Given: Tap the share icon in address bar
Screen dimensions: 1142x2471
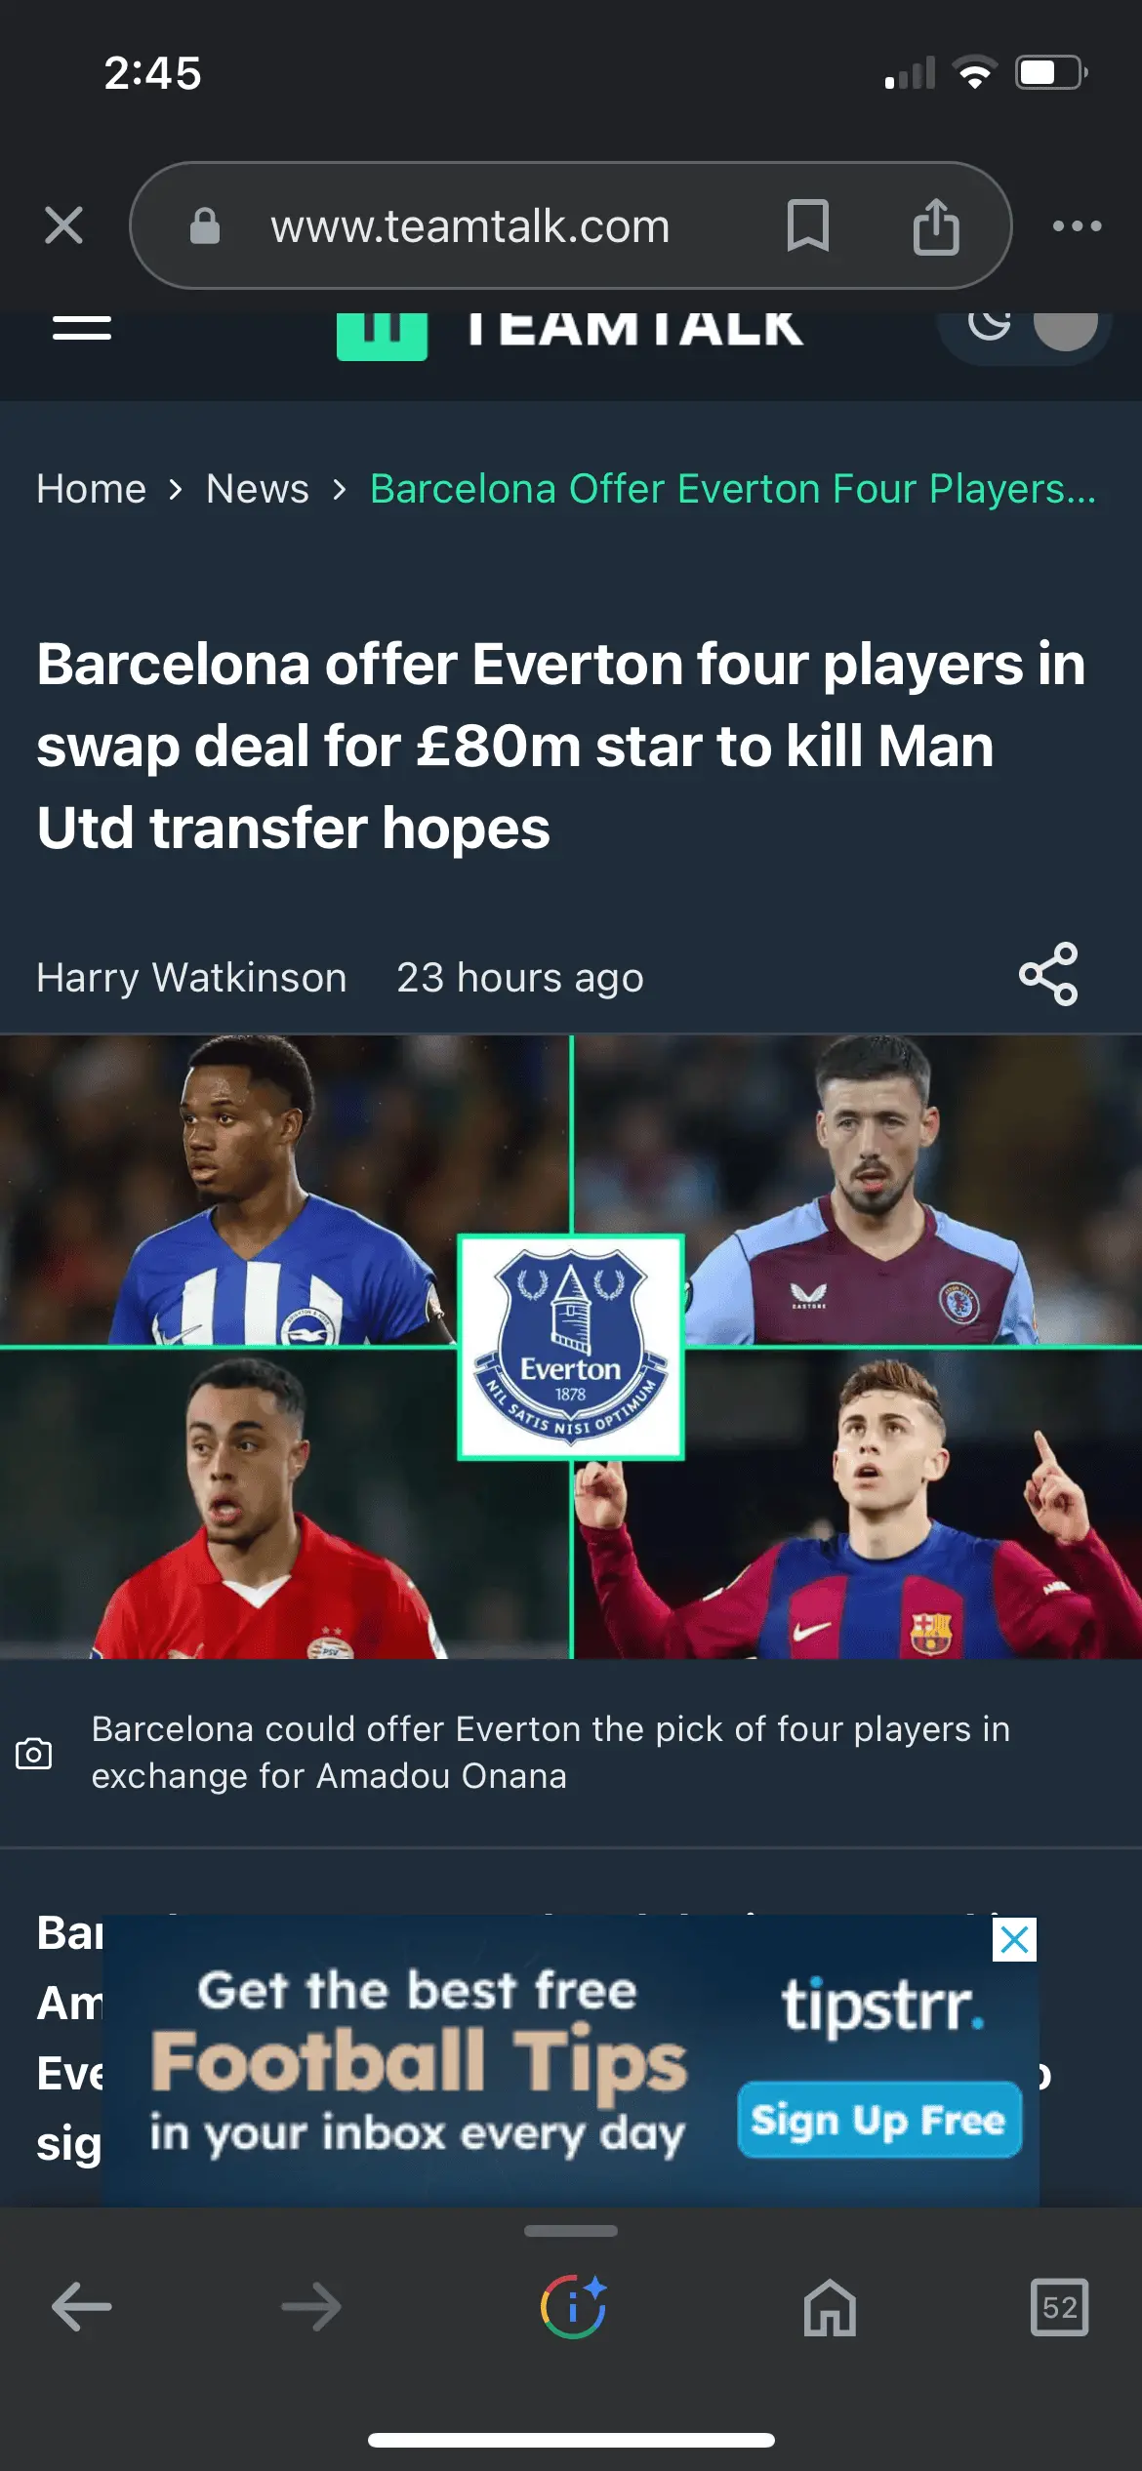Looking at the screenshot, I should coord(936,225).
